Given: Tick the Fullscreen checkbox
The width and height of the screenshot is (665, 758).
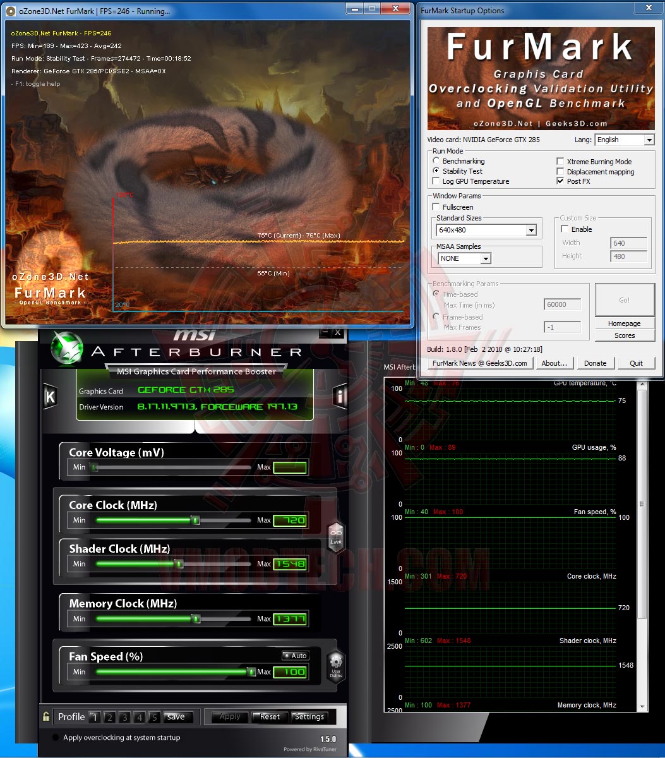Looking at the screenshot, I should click(x=436, y=207).
